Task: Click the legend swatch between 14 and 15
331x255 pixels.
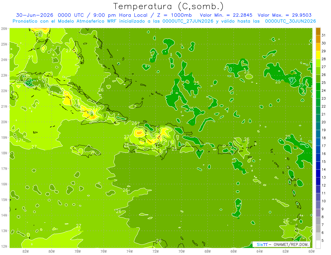Action: coord(318,166)
